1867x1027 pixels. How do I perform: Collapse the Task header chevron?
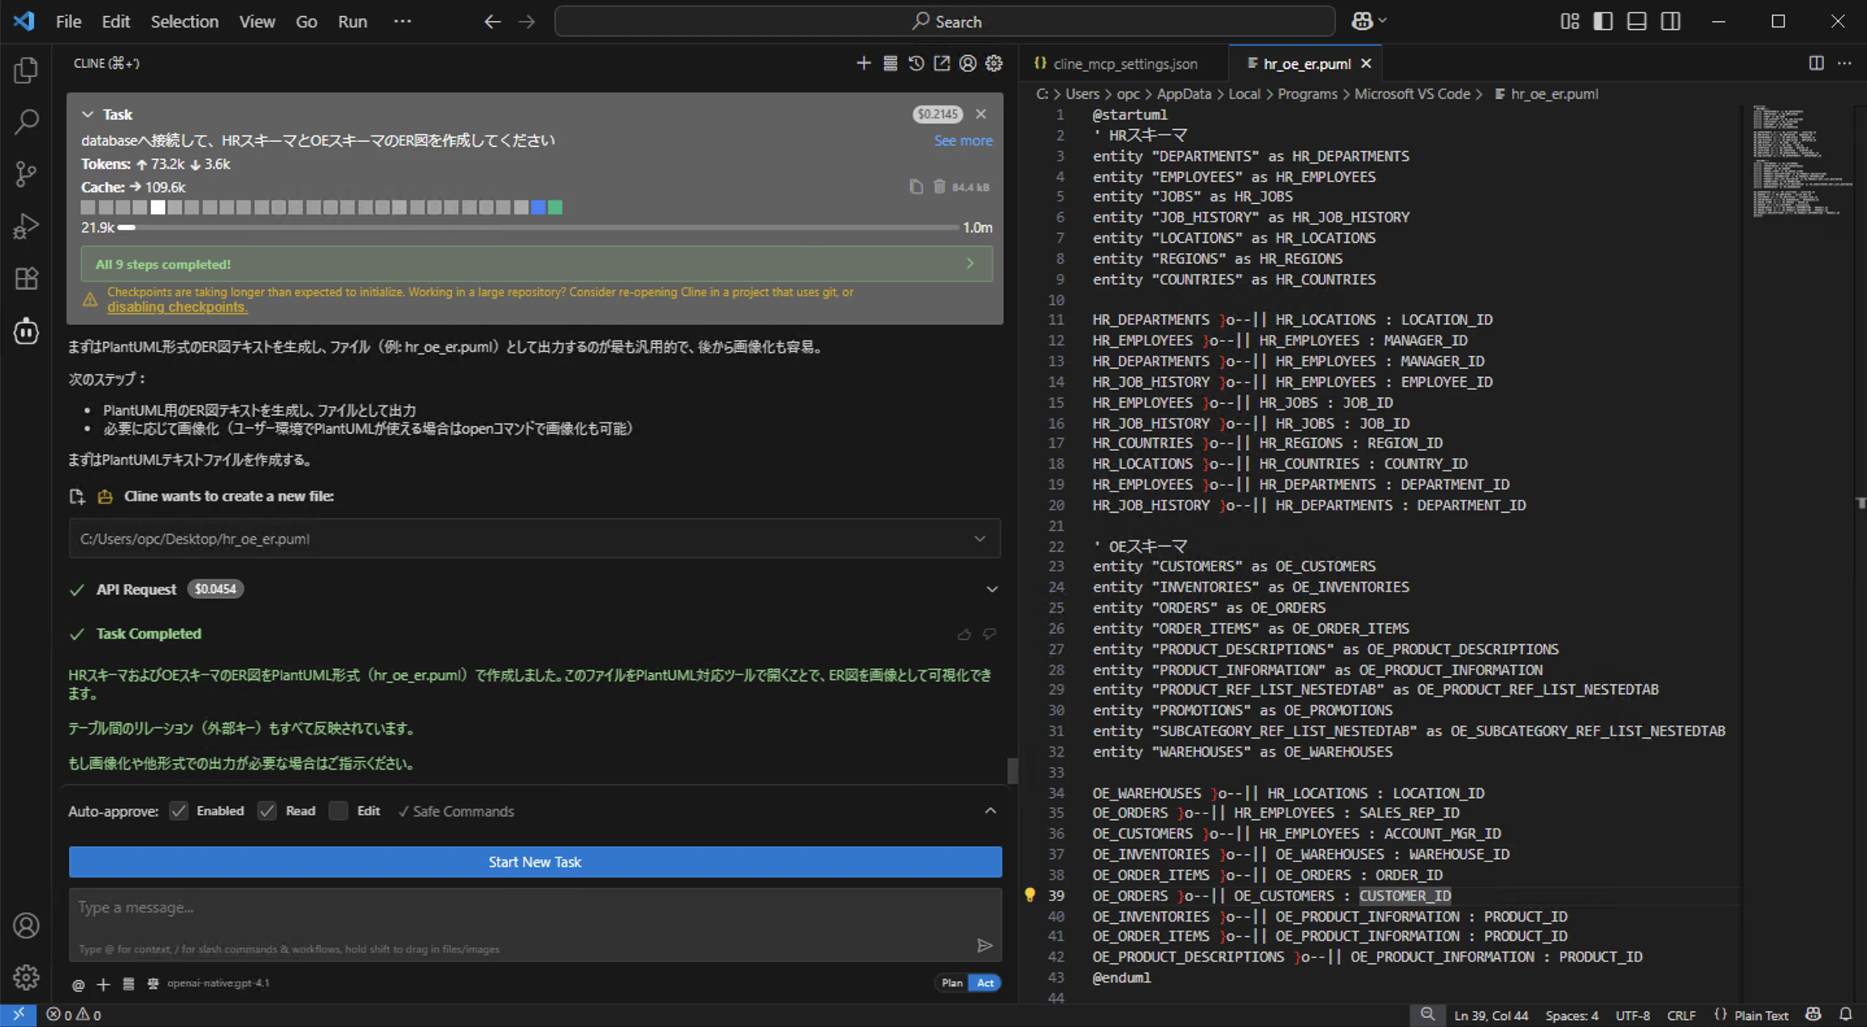[x=88, y=114]
